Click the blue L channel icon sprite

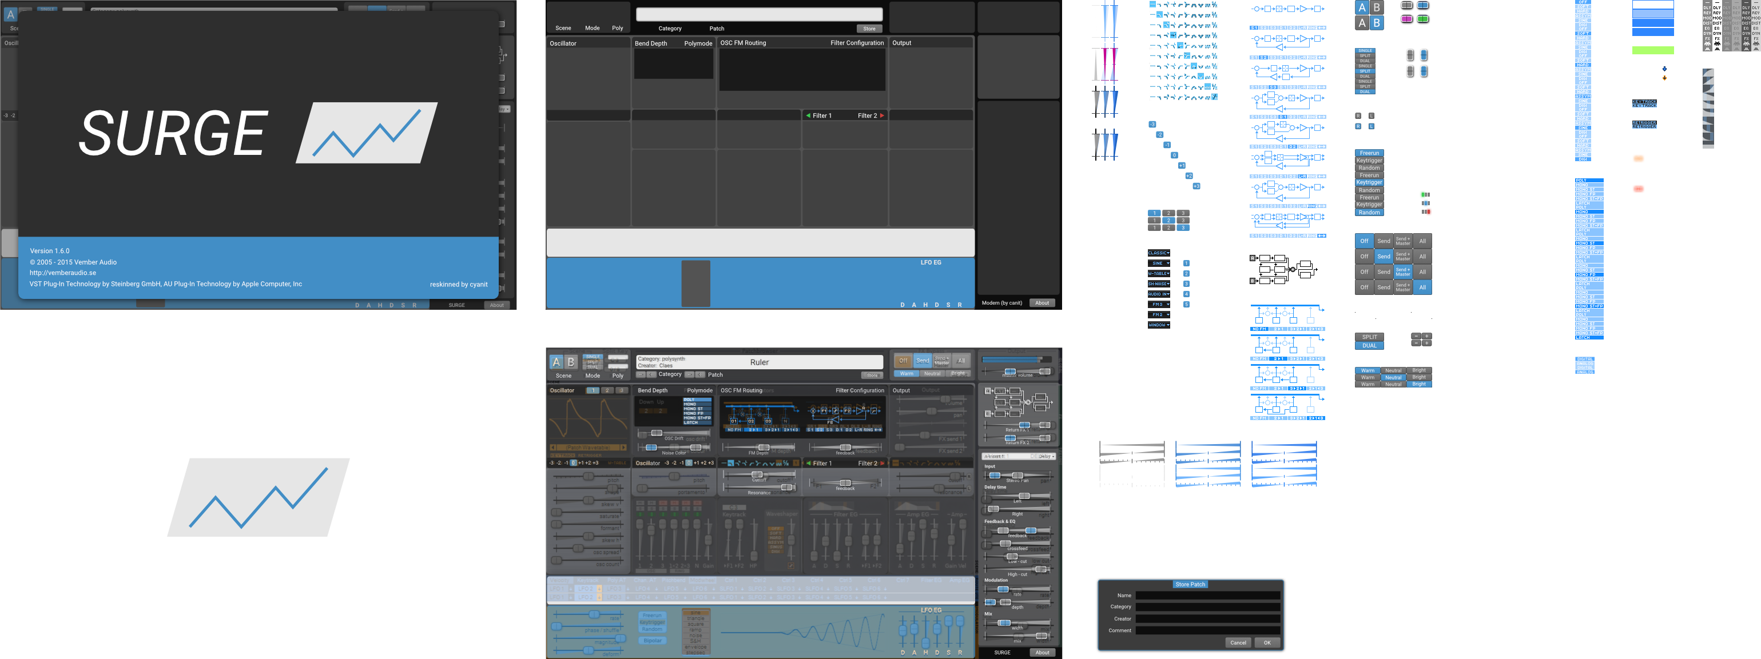[1372, 126]
